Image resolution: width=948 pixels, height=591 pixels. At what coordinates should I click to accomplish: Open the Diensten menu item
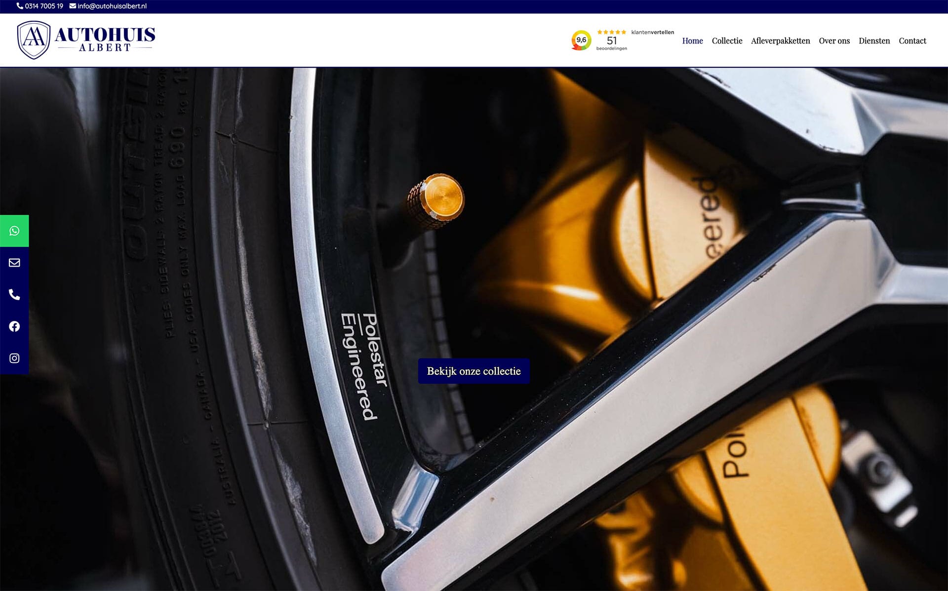click(x=874, y=40)
